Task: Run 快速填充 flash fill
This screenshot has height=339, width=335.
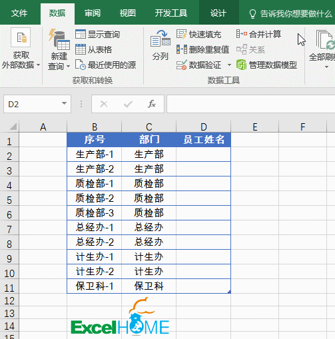Action: click(x=198, y=34)
